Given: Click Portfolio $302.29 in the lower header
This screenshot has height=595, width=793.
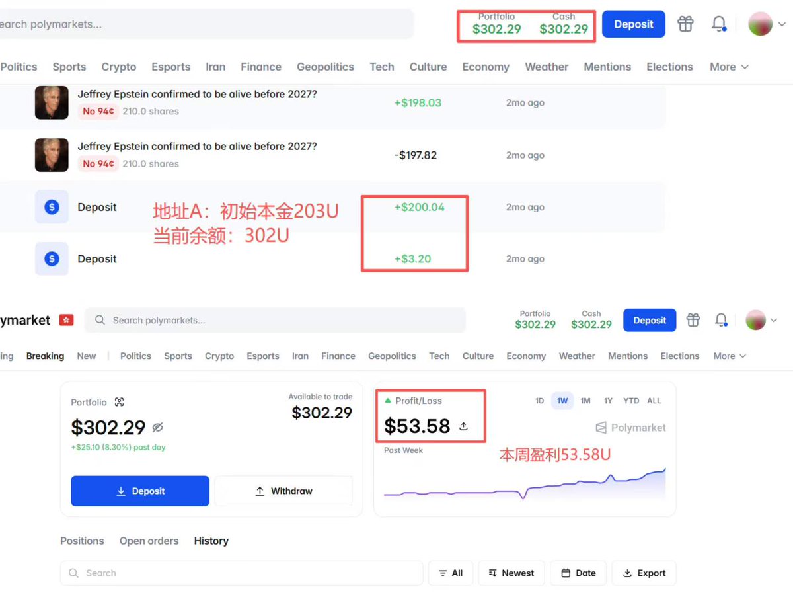Looking at the screenshot, I should tap(535, 320).
